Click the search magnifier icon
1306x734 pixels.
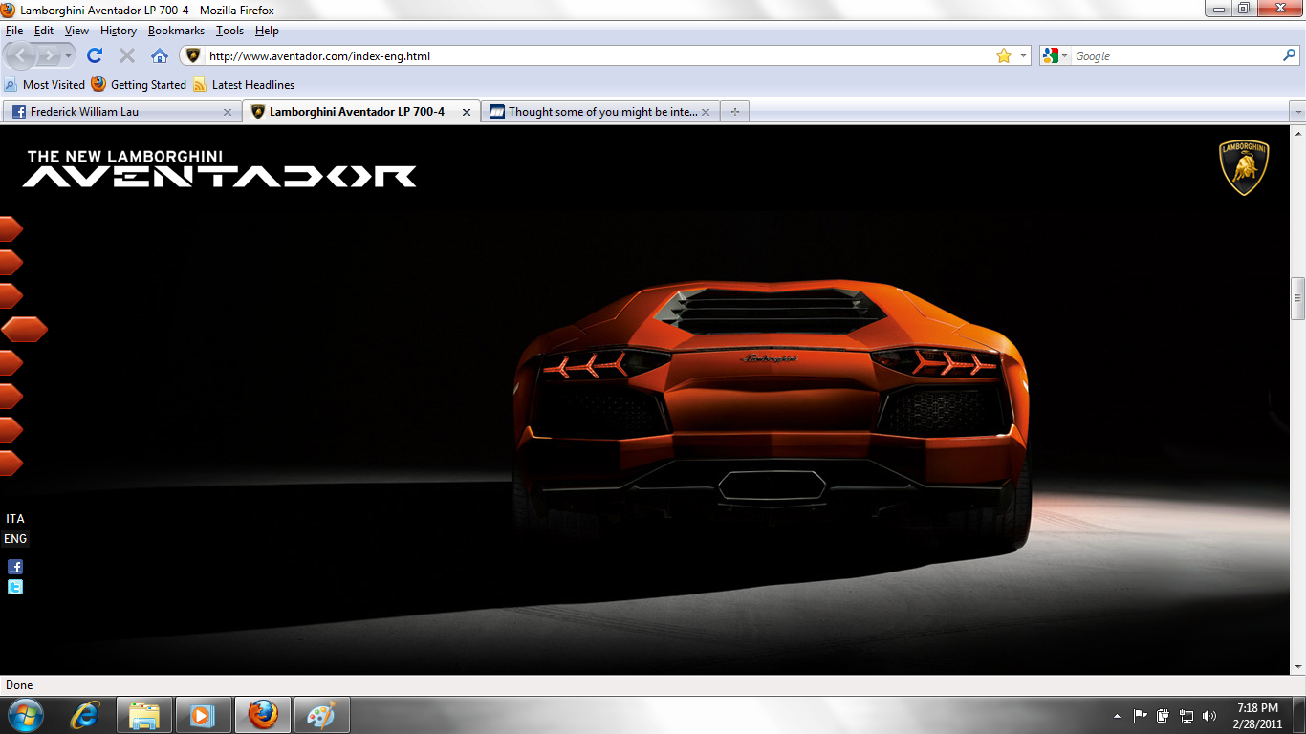[x=1289, y=55]
